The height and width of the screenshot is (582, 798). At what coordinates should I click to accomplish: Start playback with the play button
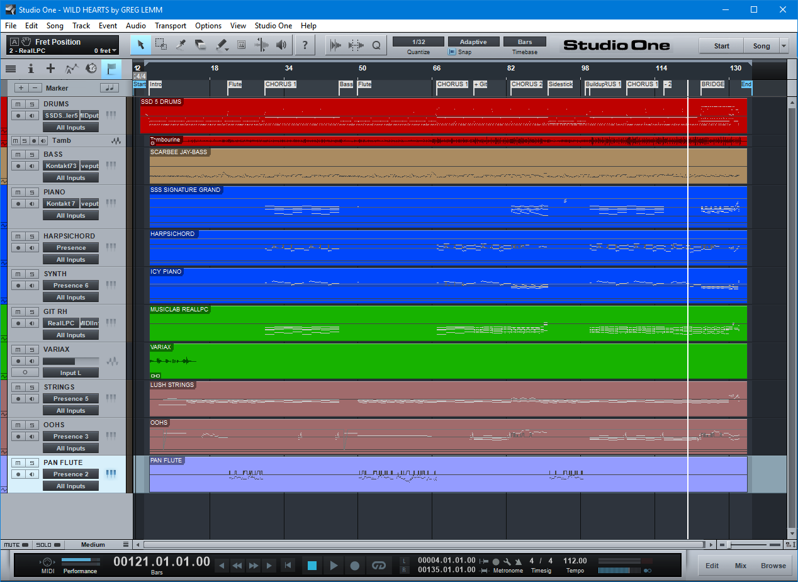(x=334, y=566)
